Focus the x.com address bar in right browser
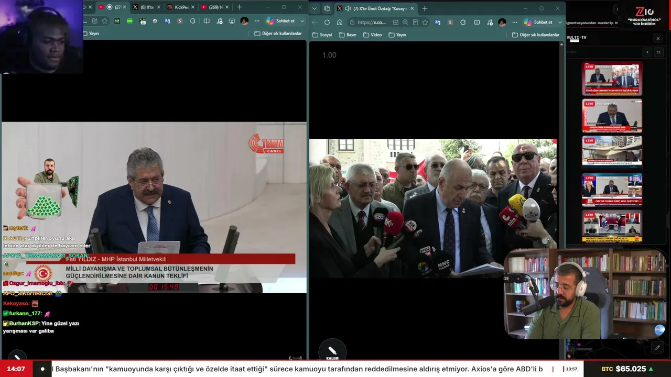This screenshot has height=377, width=671. [x=371, y=23]
